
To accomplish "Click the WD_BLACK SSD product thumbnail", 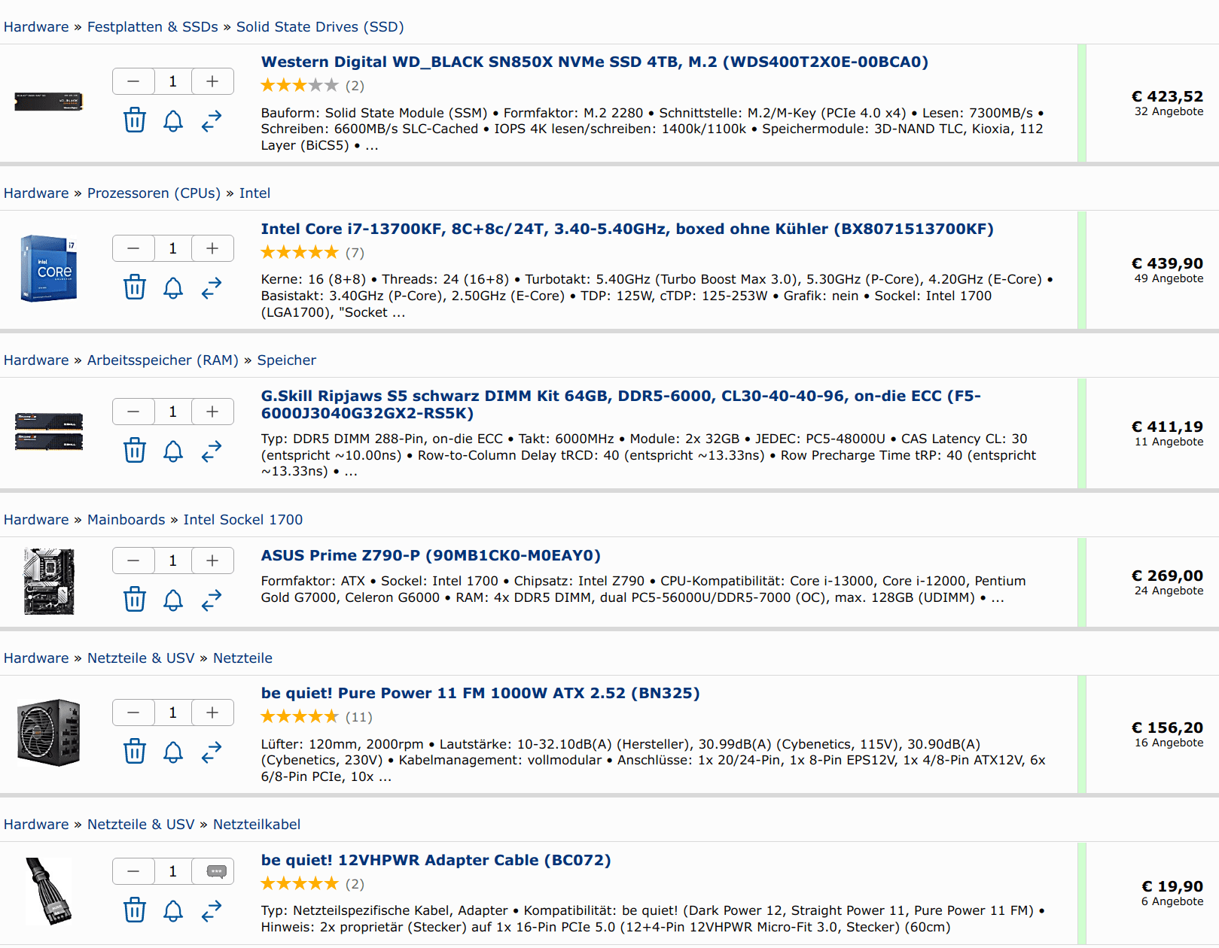I will click(x=49, y=102).
